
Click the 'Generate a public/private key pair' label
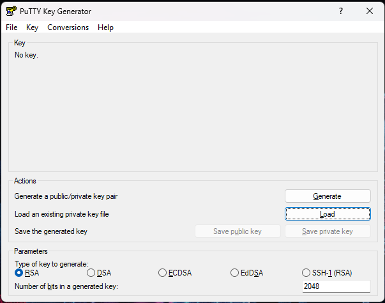(x=66, y=196)
